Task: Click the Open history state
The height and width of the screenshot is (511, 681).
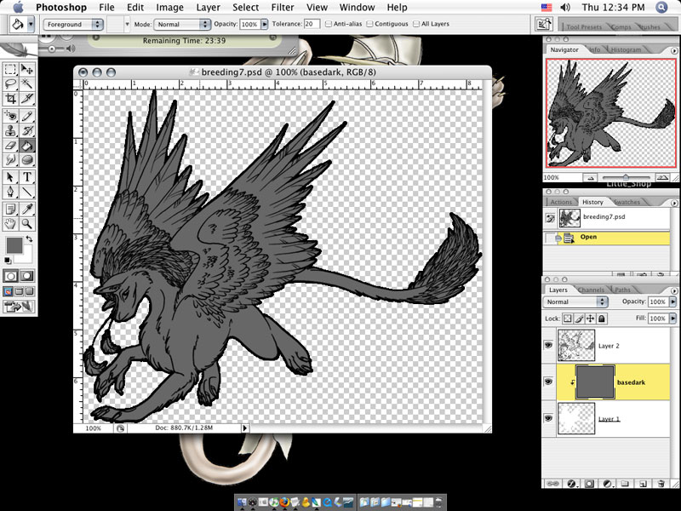Action: click(588, 237)
